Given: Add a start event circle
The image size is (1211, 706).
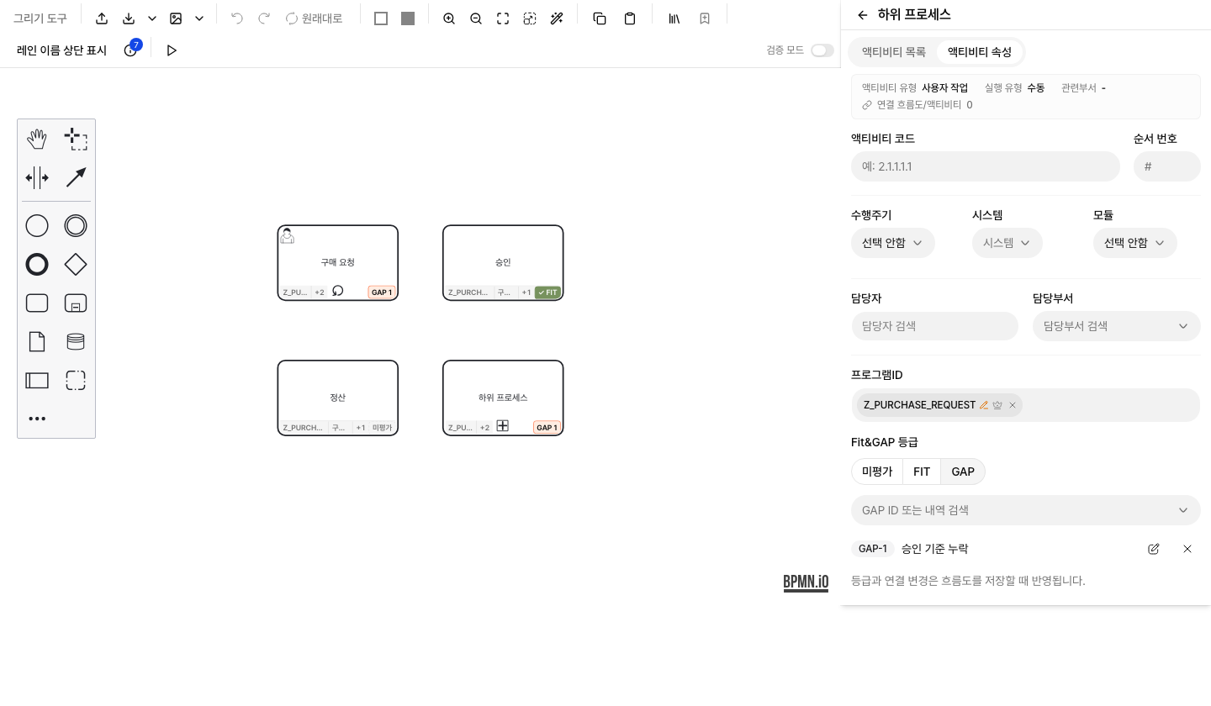Looking at the screenshot, I should point(37,225).
